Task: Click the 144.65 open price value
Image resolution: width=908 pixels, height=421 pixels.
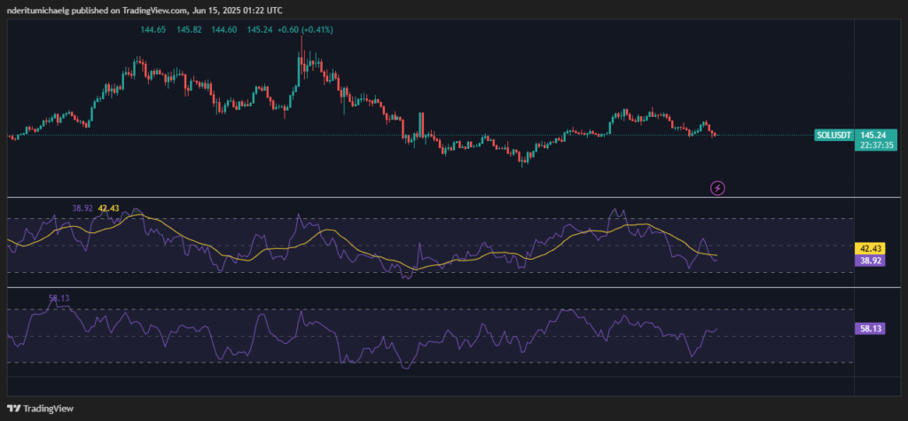Action: pyautogui.click(x=152, y=29)
